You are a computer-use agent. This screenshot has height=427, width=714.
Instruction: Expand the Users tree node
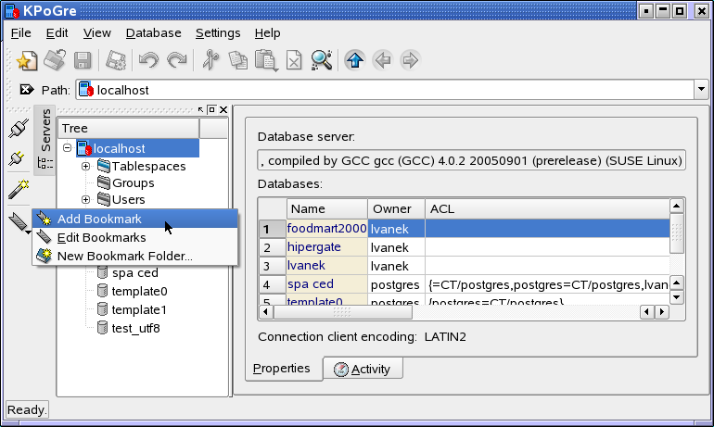click(x=85, y=200)
